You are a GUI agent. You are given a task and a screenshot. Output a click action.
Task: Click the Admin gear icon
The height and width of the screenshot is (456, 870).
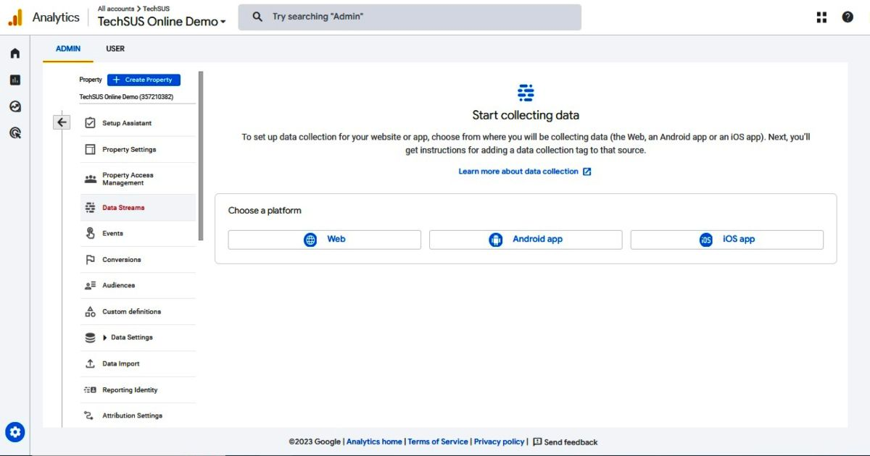[x=15, y=433]
